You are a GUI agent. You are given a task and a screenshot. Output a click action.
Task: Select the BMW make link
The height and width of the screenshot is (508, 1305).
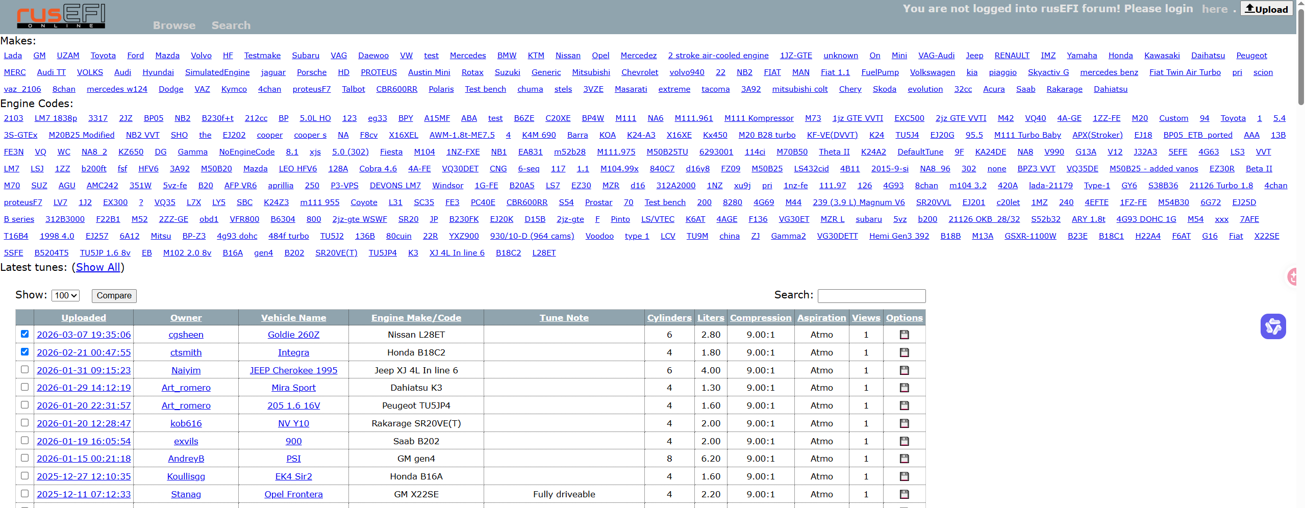pyautogui.click(x=507, y=56)
